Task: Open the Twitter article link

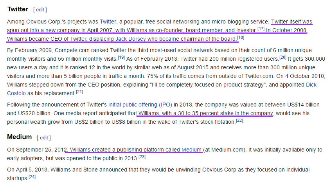Action: 108,22
